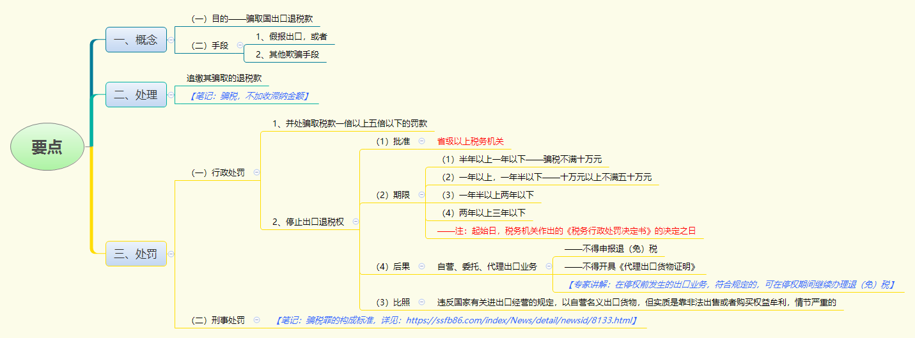Collapse the 二、处理 branch toggle
Screen dimensions: 915x338
pos(171,95)
